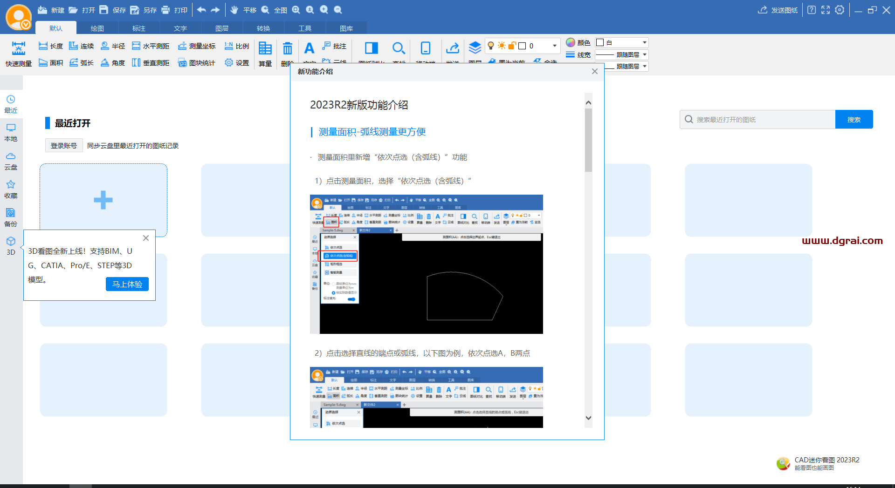Image resolution: width=895 pixels, height=488 pixels.
Task: Open the Backup (备份) sidebar section
Action: (x=11, y=218)
